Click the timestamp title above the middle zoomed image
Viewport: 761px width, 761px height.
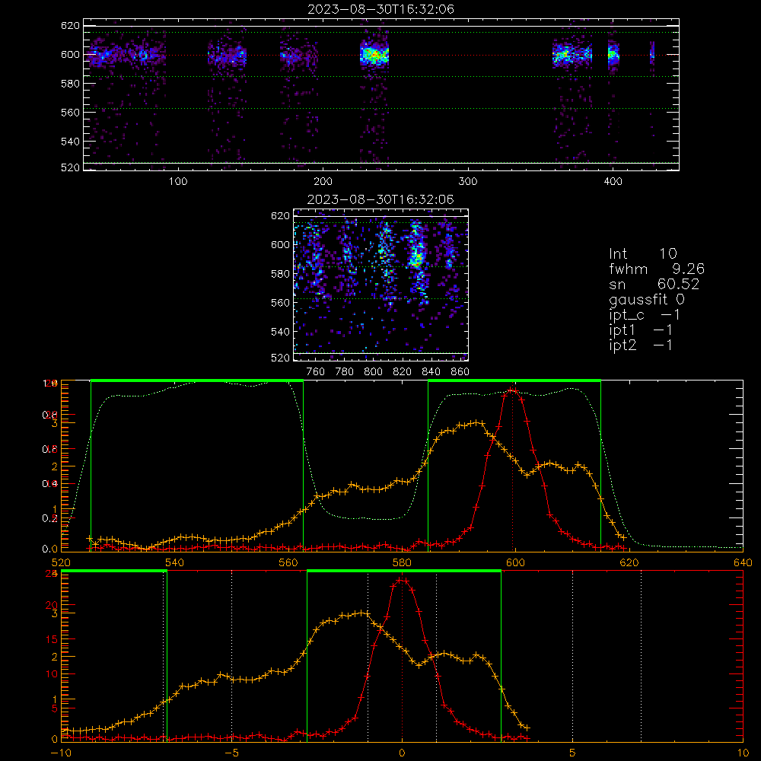pos(381,199)
